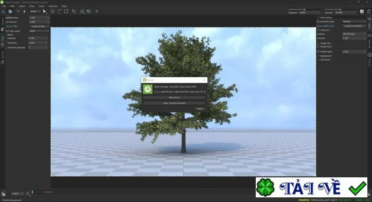Activate the Move tool with four arrows
372x202 pixels.
[53, 11]
